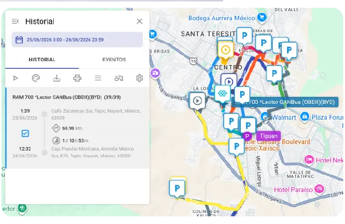The width and height of the screenshot is (345, 224).
Task: Click the Little Caesars Boulevard map label
Action: [277, 145]
